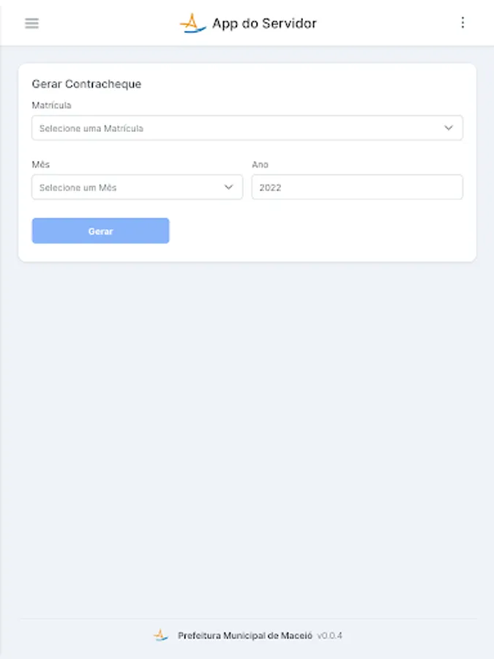The image size is (494, 659).
Task: Click empty card space right of Gerar
Action: click(322, 231)
